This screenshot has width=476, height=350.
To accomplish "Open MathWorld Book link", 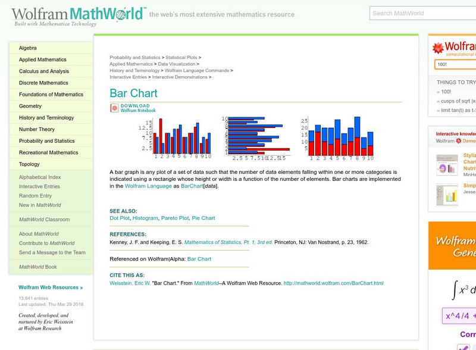I will (x=37, y=267).
